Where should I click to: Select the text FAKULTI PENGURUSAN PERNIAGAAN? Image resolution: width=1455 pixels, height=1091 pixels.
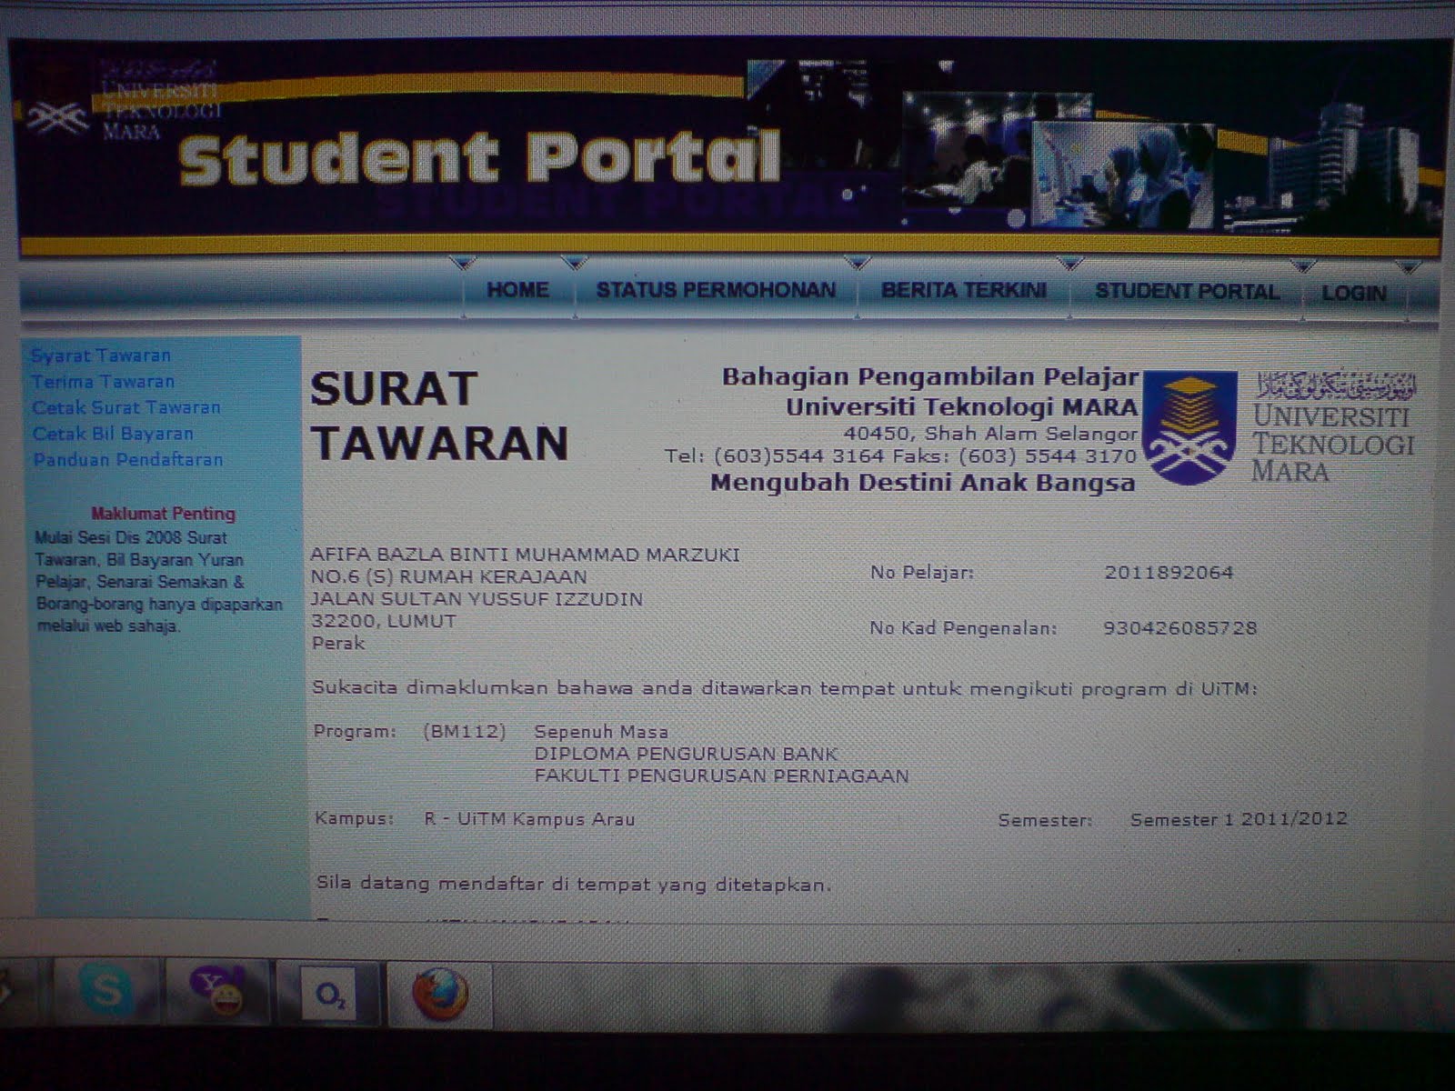click(722, 776)
